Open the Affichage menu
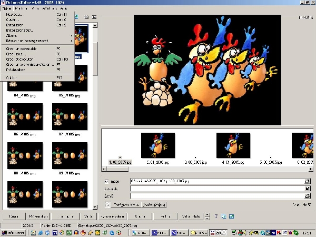The height and width of the screenshot is (237, 316). 50,8
